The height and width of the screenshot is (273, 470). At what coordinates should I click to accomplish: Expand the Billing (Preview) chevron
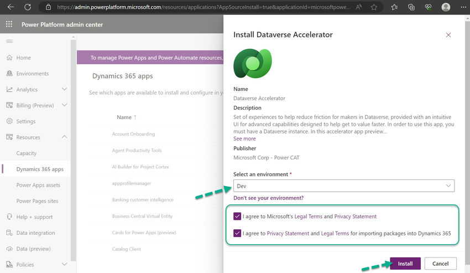[x=65, y=105]
